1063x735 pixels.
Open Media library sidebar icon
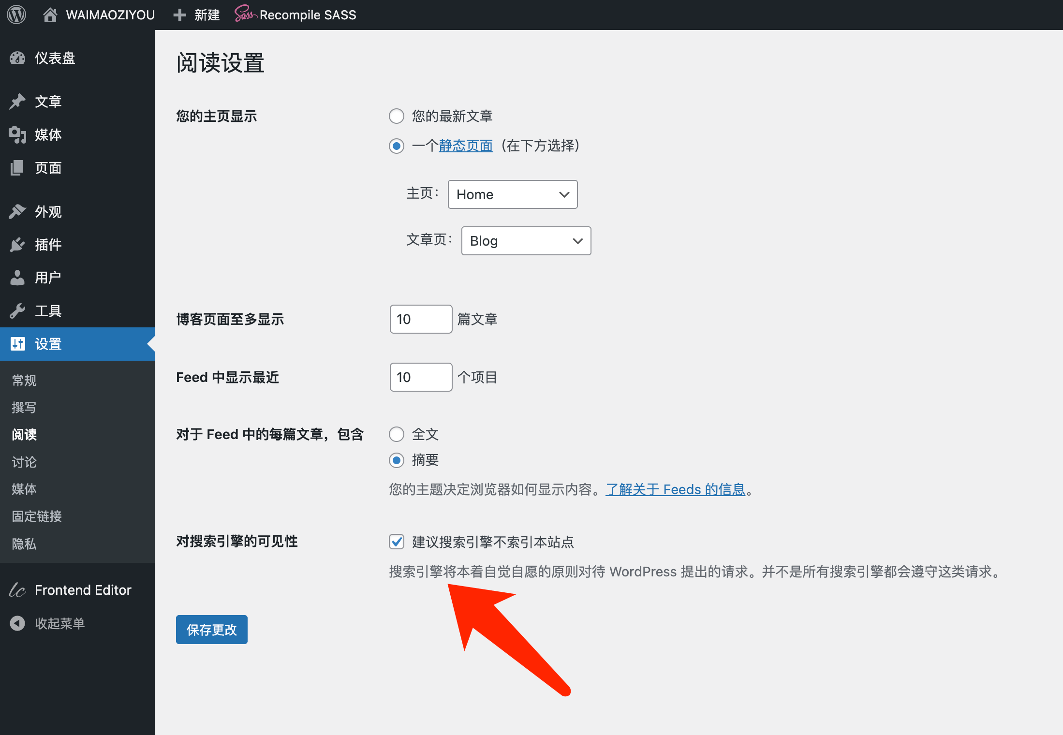point(17,135)
